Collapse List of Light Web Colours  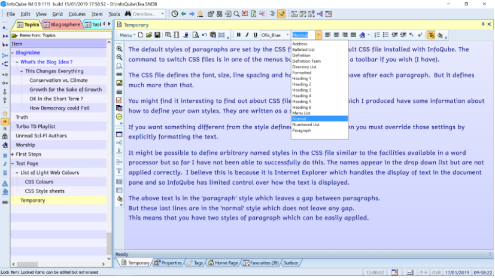tap(17, 173)
